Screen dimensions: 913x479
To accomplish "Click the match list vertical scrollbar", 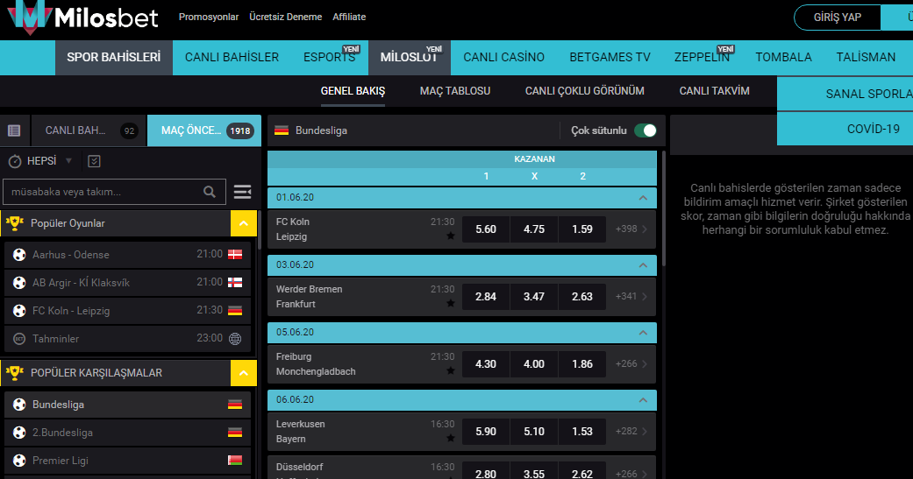I will click(663, 209).
